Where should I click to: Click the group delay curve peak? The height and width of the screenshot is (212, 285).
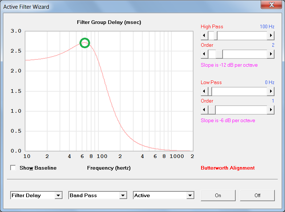click(85, 43)
